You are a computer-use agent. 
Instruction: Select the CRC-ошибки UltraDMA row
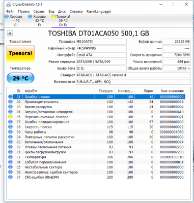[x=96, y=177]
